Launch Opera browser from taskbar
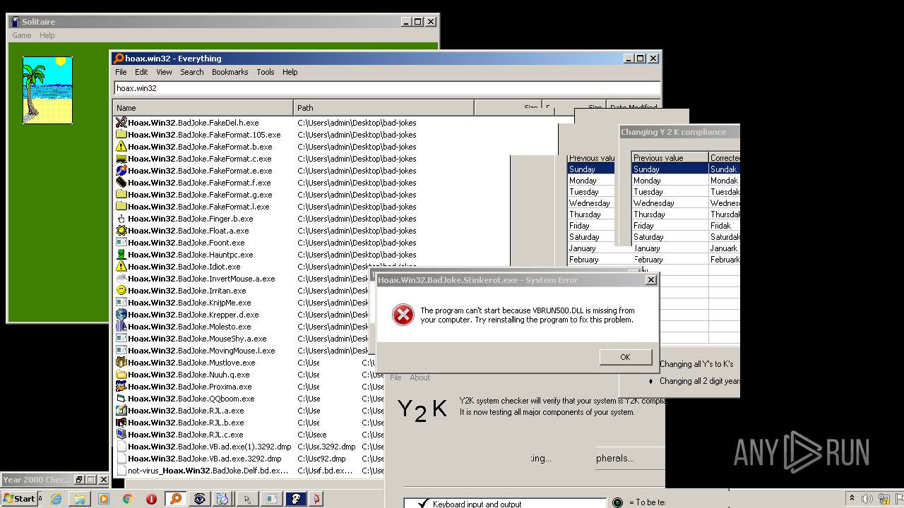904x508 pixels. [x=151, y=499]
